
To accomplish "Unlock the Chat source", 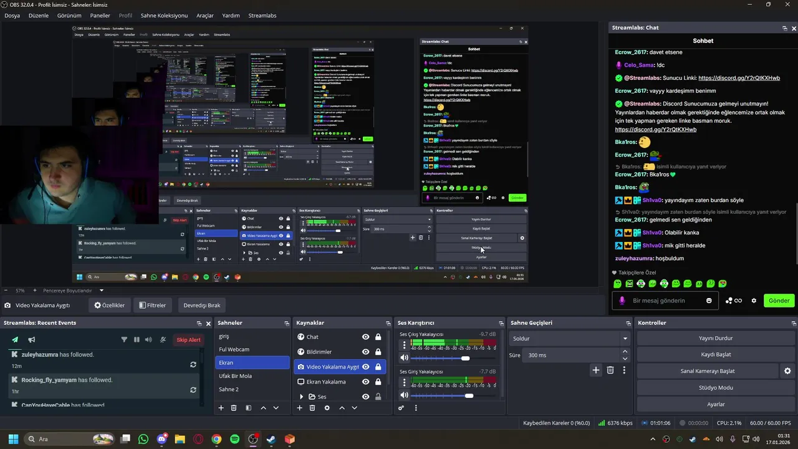I will pyautogui.click(x=378, y=337).
